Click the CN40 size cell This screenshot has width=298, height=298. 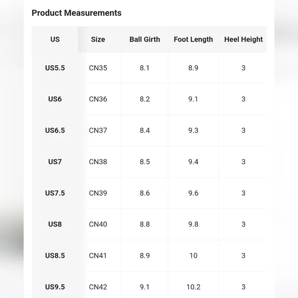coord(98,224)
